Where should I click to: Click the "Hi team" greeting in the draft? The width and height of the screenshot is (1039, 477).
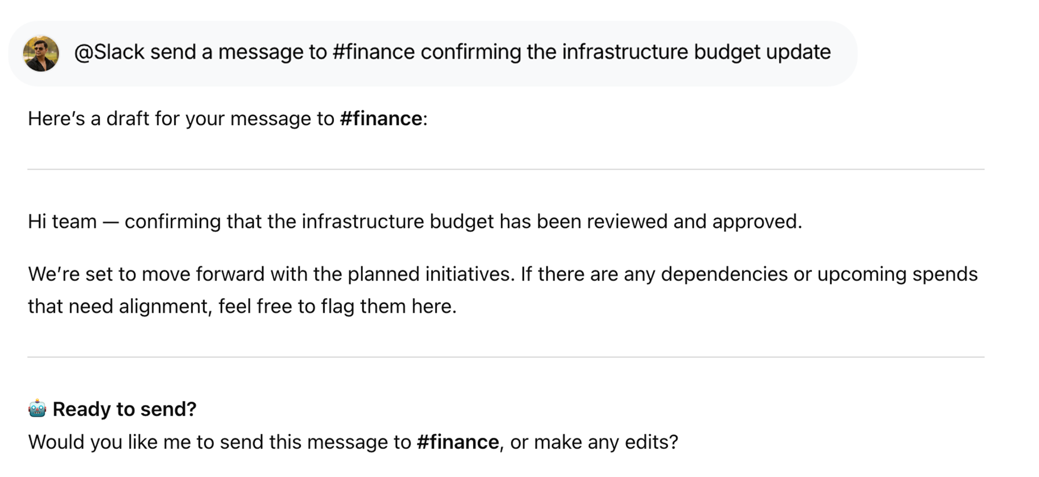(62, 222)
